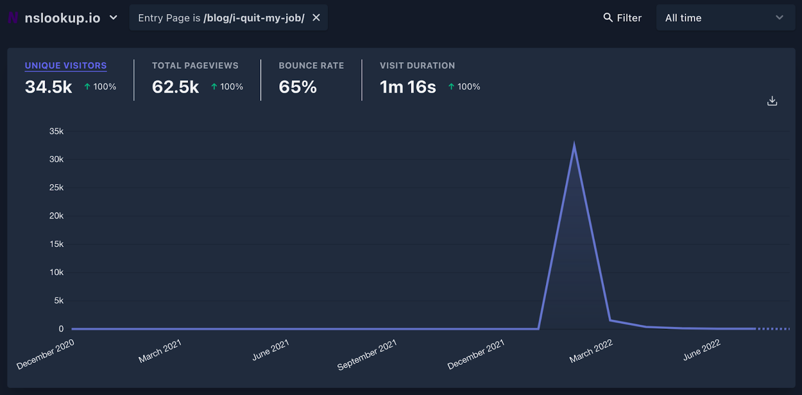Click the September 2021 x-axis label
Screen dimensions: 802x395
click(x=367, y=354)
